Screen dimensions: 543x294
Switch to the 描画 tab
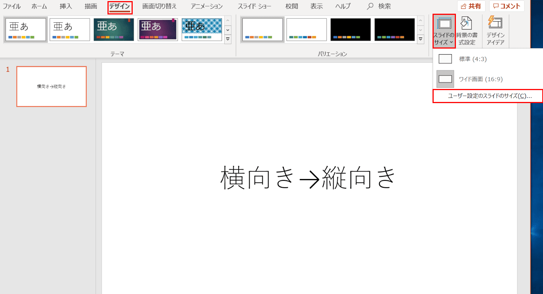91,6
